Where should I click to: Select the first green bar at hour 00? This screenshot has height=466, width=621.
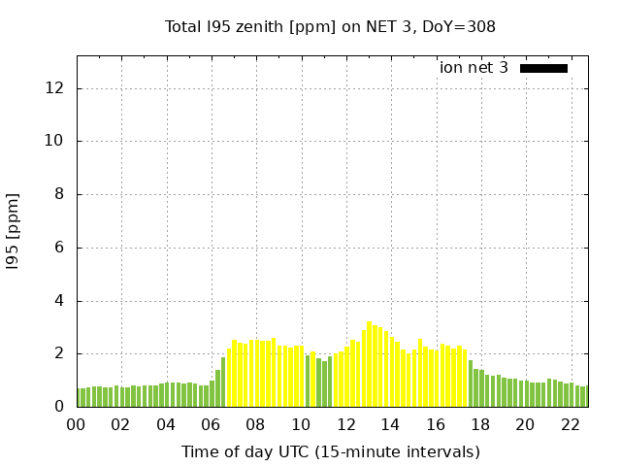pyautogui.click(x=80, y=398)
